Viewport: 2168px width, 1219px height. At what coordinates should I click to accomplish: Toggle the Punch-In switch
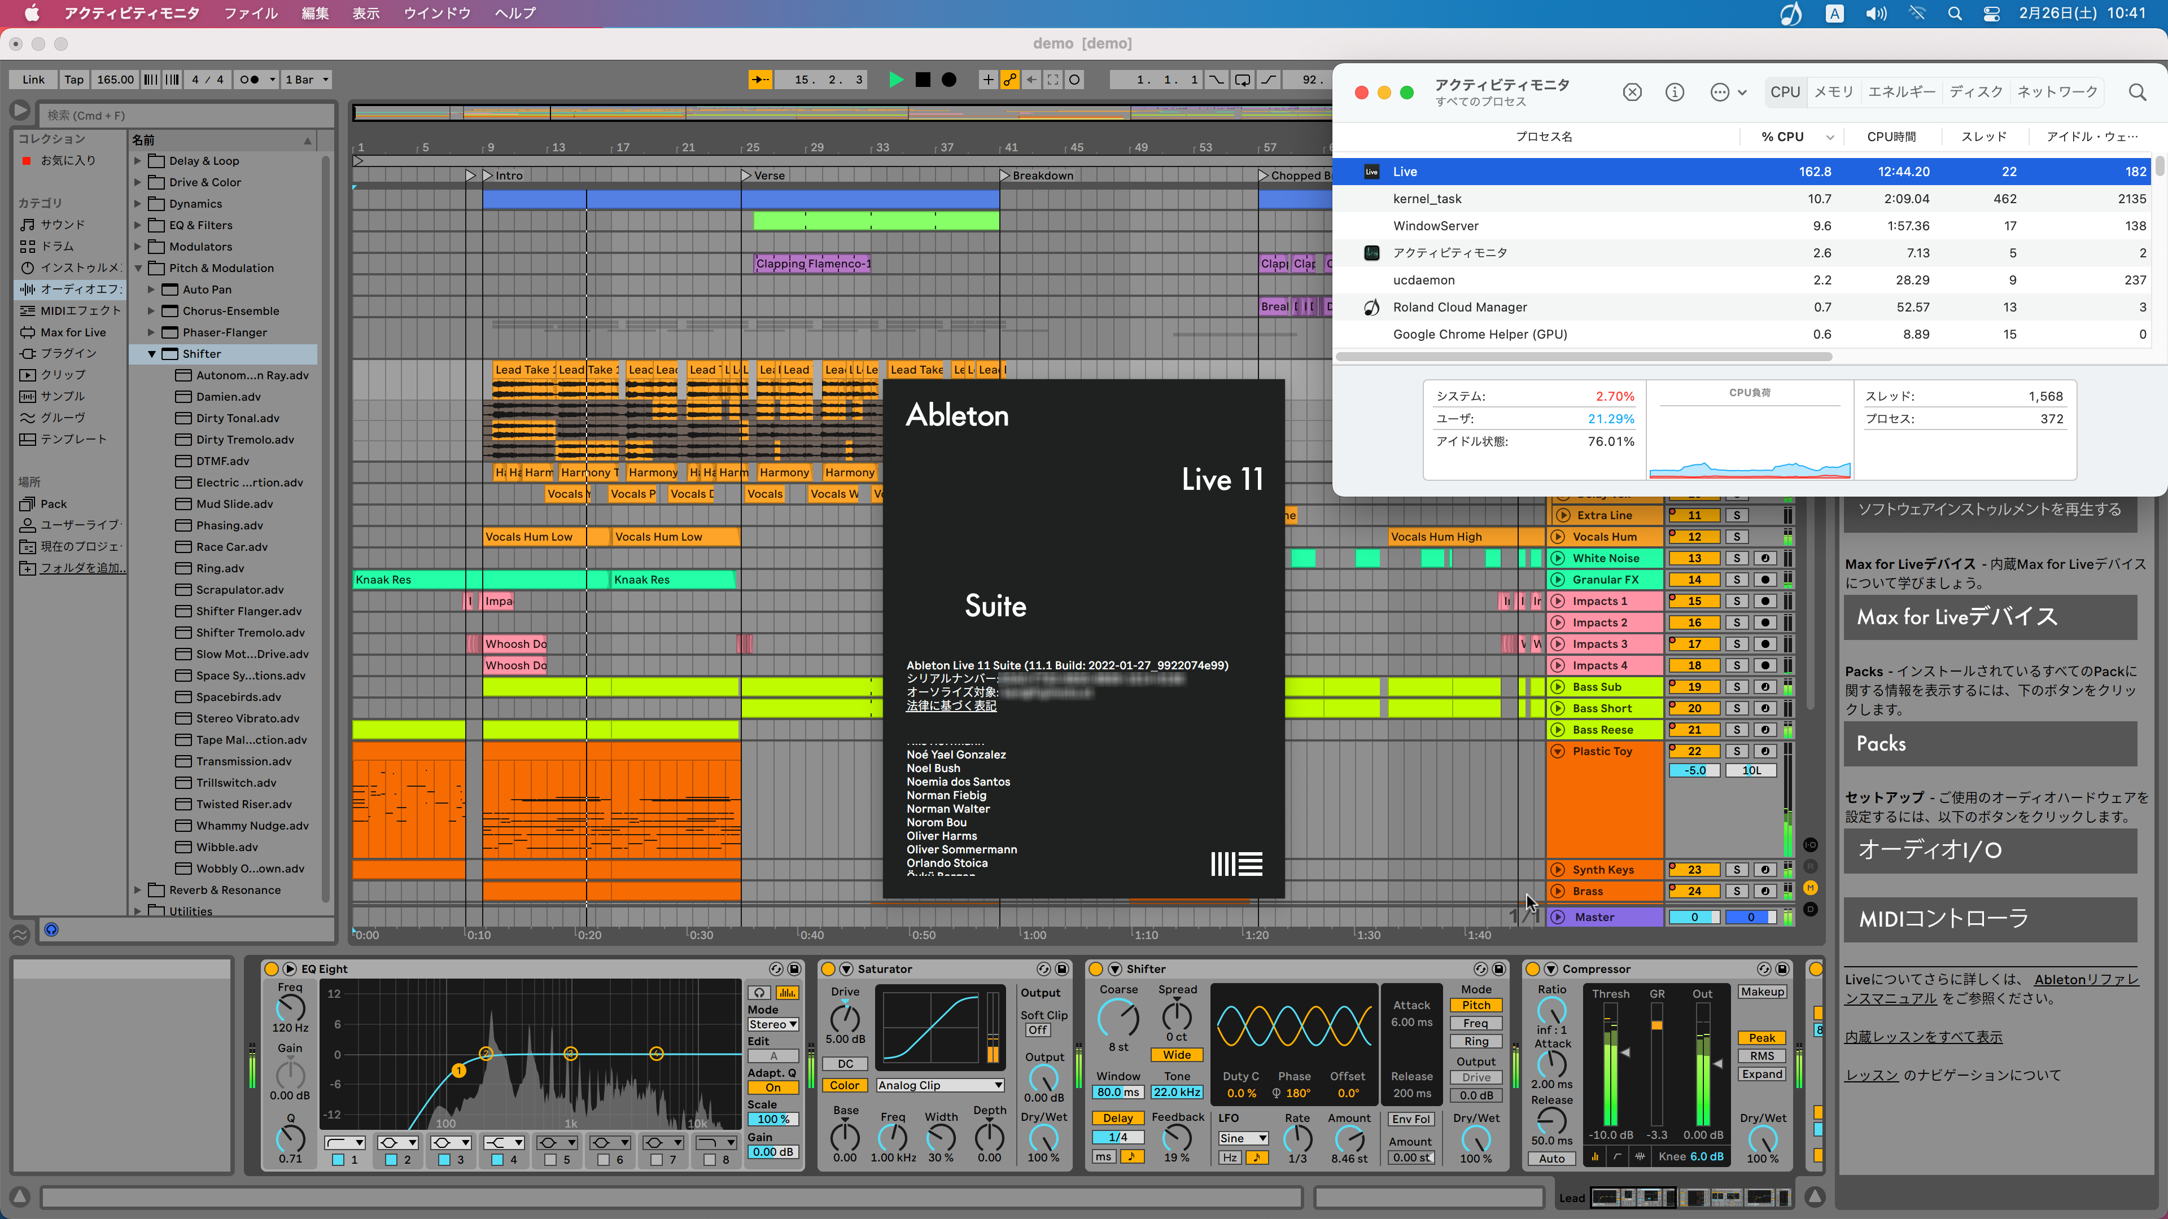[1217, 80]
